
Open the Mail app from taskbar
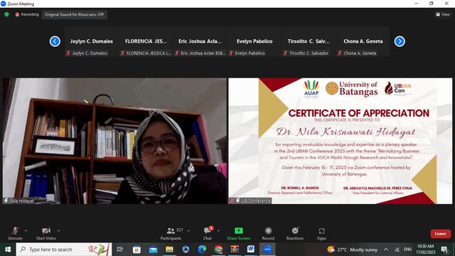tap(154, 250)
